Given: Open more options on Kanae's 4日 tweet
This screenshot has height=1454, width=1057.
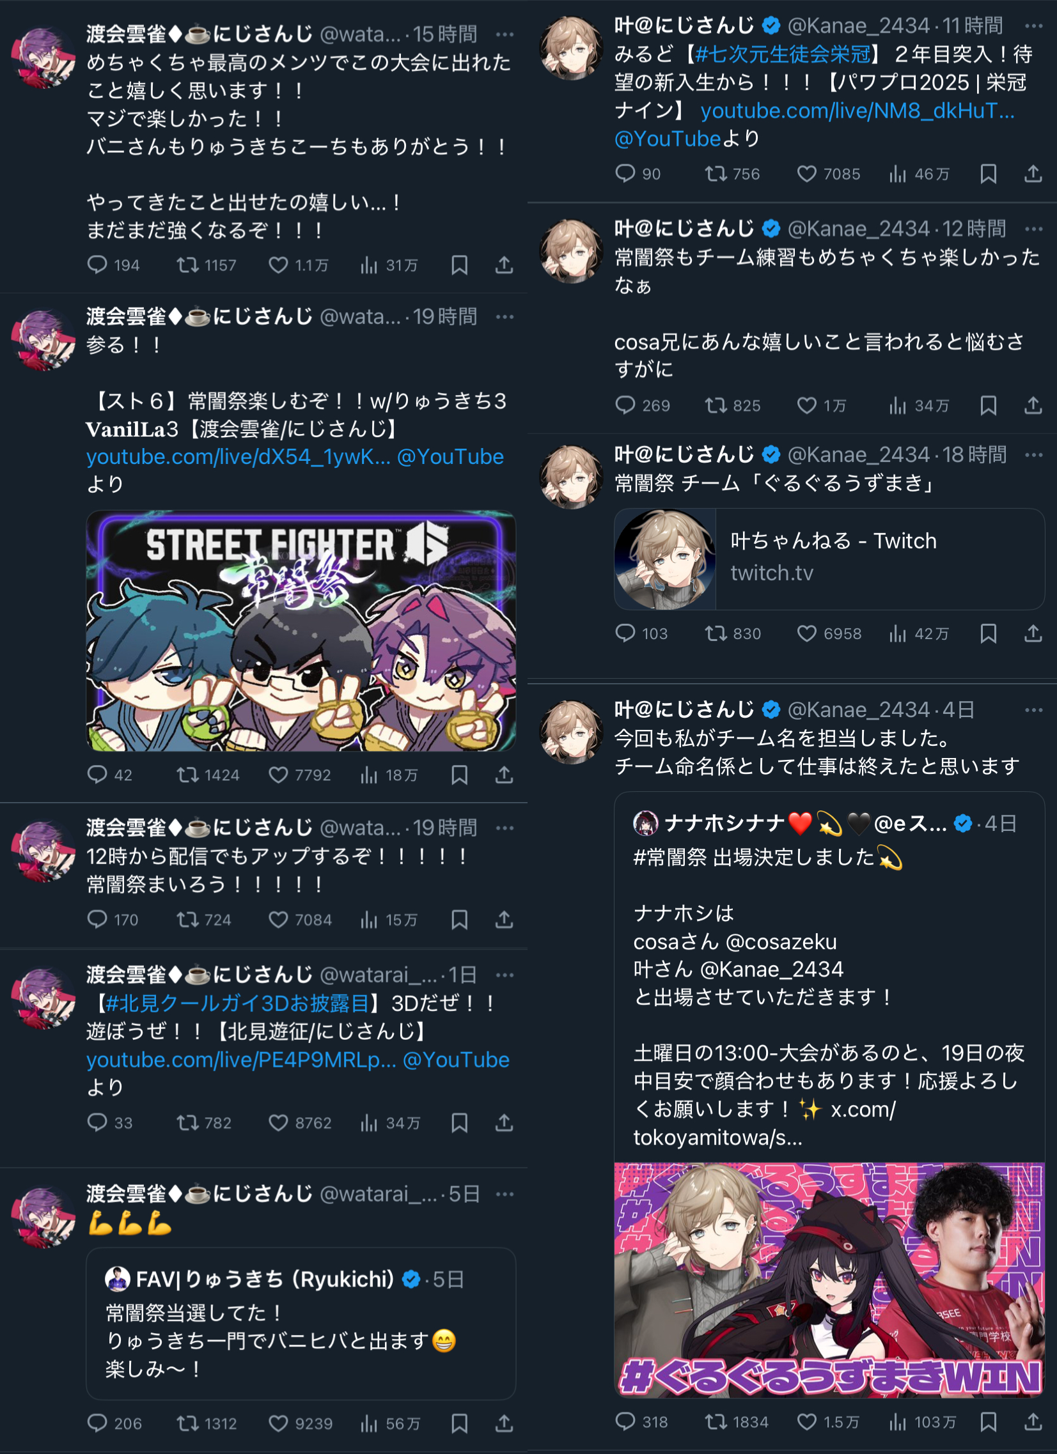Looking at the screenshot, I should [1033, 709].
